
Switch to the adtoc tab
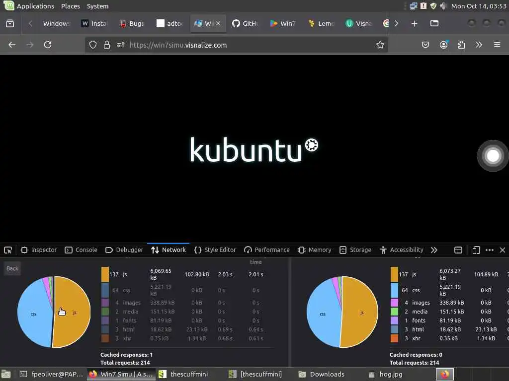pos(170,23)
